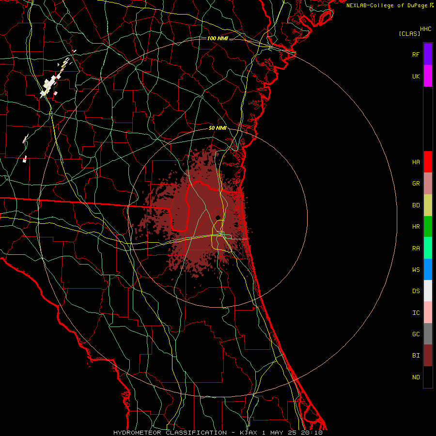Click the RA light green swatch
Screen dimensions: 436x436
(x=428, y=248)
